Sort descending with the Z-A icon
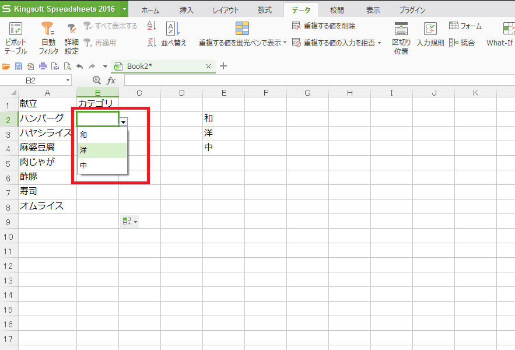 coord(152,42)
